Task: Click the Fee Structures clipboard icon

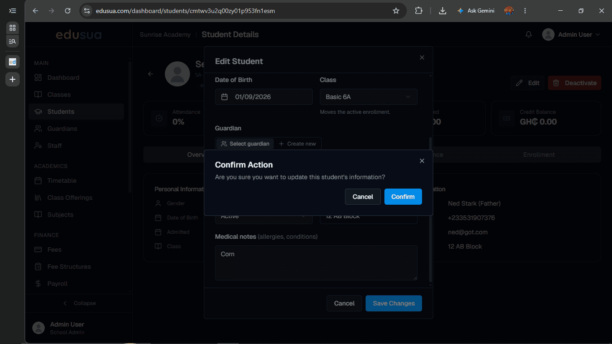Action: click(38, 267)
